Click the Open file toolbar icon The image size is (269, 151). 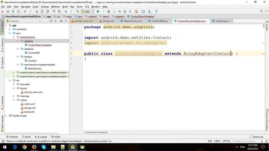3,11
